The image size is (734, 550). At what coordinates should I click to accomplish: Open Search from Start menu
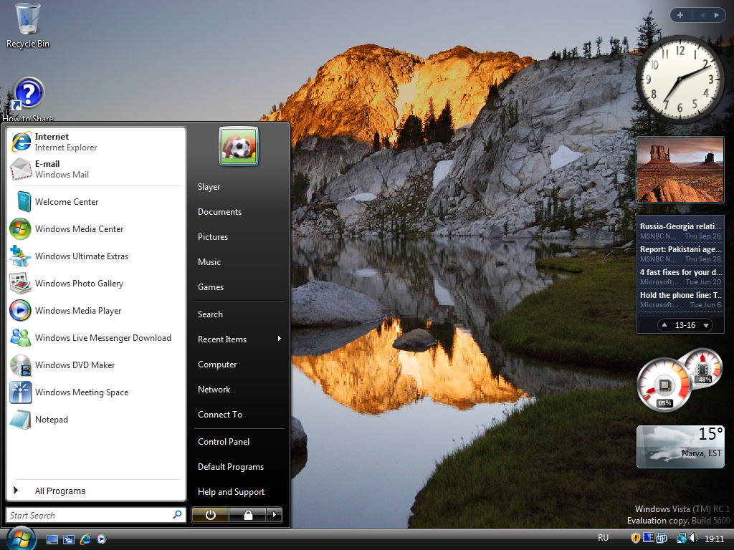click(239, 314)
